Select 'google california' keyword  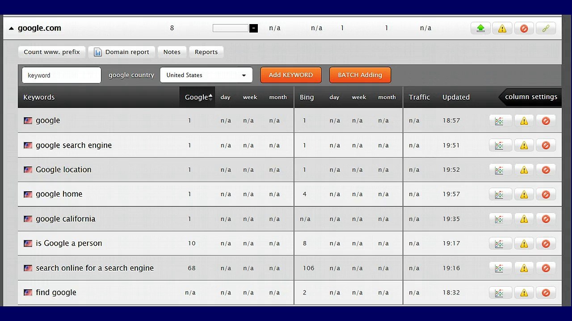[x=66, y=219]
